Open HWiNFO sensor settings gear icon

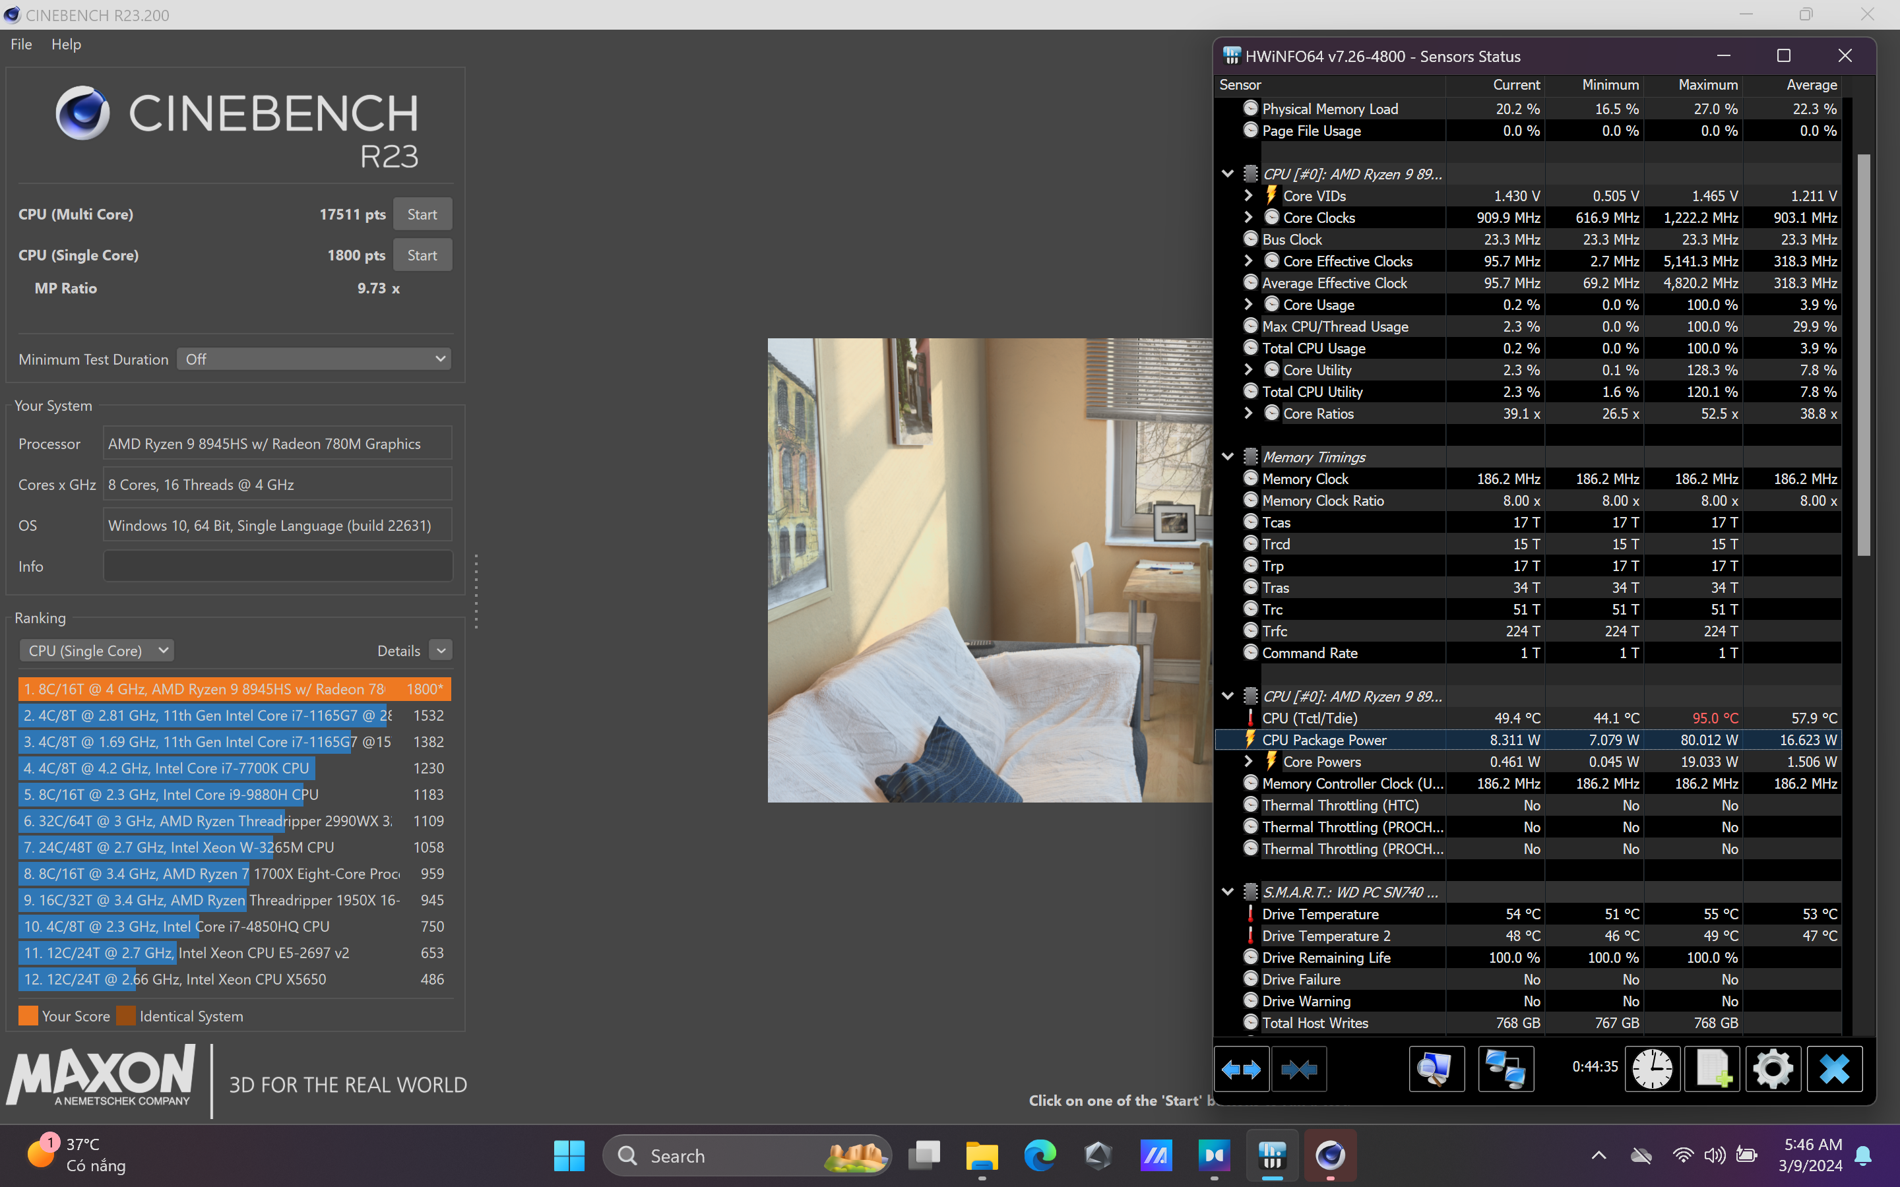[x=1773, y=1068]
